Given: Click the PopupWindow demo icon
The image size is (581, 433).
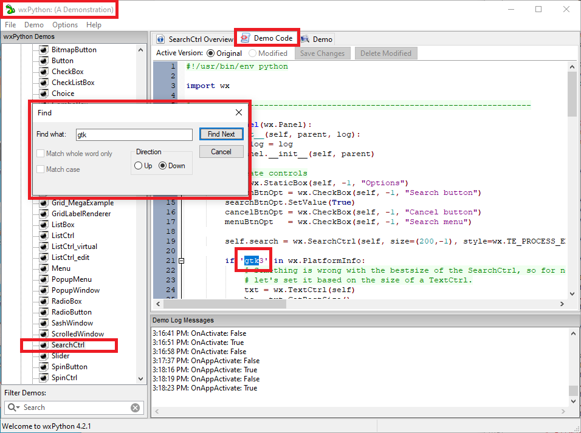Looking at the screenshot, I should pyautogui.click(x=44, y=290).
